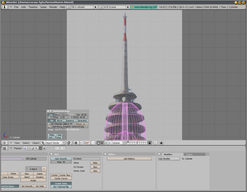Image resolution: width=247 pixels, height=192 pixels.
Task: Select the translate manipulator triangle icon
Action: point(102,143)
